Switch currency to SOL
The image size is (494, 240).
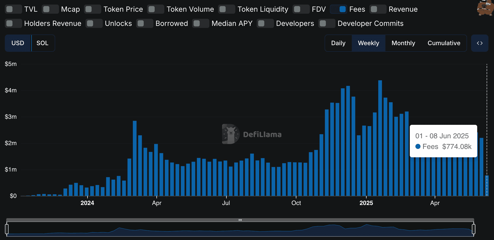(43, 43)
